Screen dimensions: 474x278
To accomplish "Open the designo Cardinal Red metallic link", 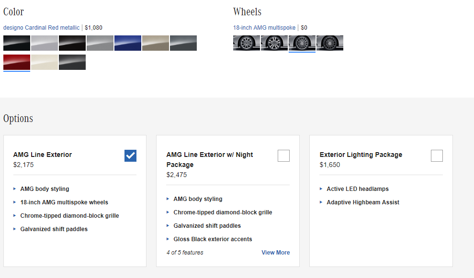I will pos(41,27).
